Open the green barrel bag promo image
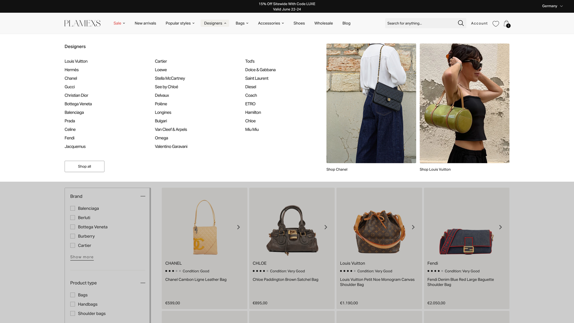 coord(464,103)
